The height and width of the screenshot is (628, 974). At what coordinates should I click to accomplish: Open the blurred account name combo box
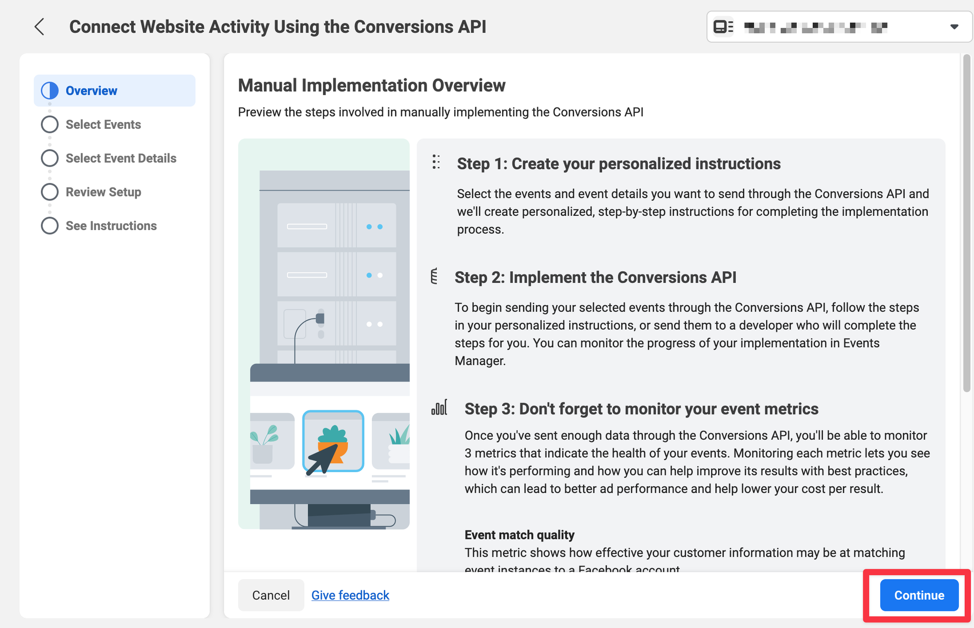pyautogui.click(x=815, y=28)
